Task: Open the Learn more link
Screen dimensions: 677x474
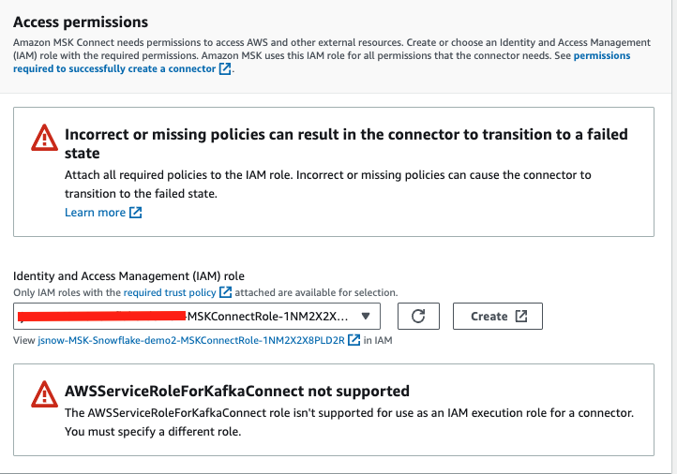Action: tap(95, 213)
